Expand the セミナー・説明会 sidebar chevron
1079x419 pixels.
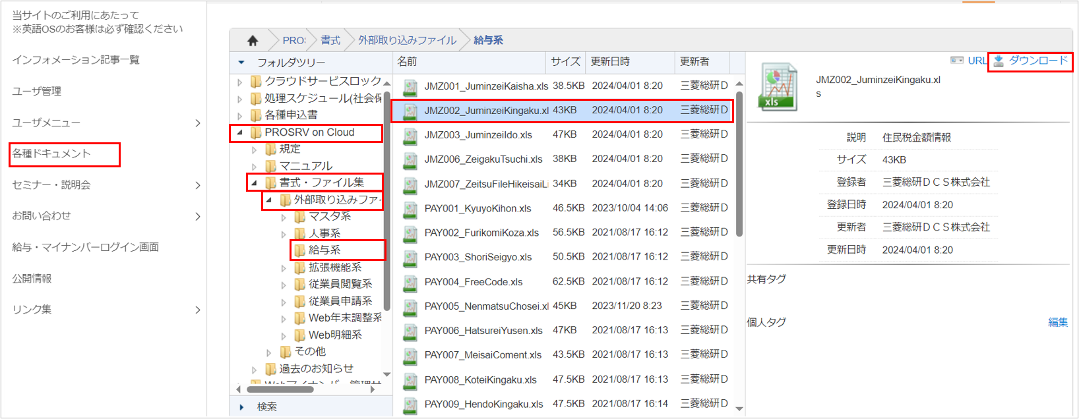(198, 186)
